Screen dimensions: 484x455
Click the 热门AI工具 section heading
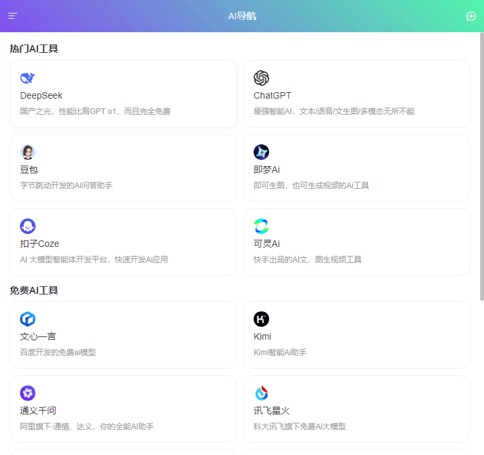point(34,49)
